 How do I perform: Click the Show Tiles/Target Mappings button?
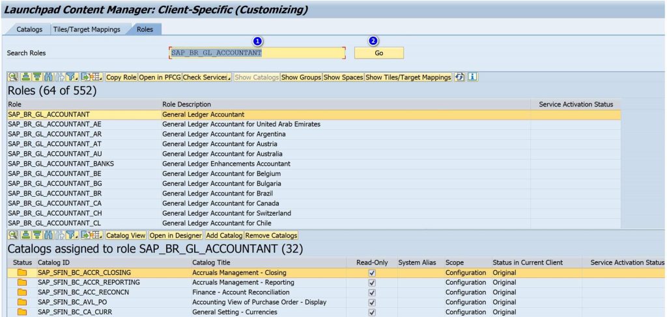tap(408, 77)
